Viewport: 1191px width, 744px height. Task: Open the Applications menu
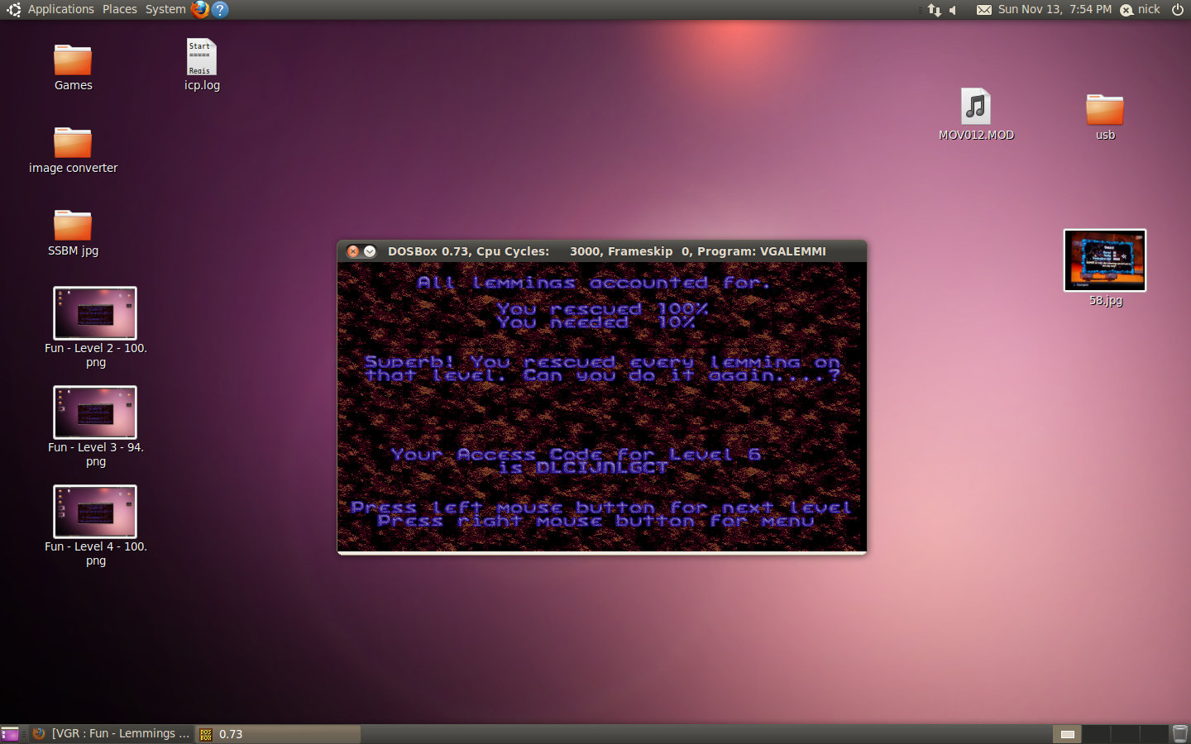coord(60,9)
